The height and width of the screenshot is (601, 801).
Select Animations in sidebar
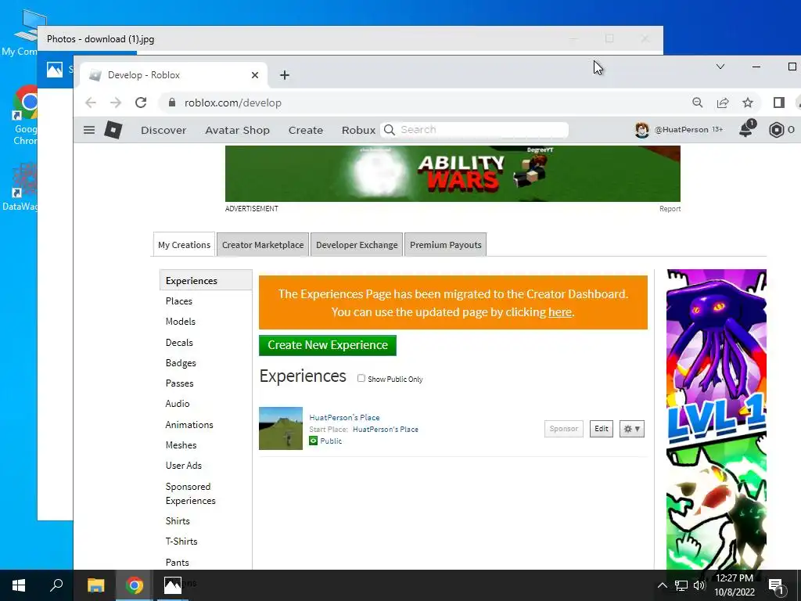[189, 425]
